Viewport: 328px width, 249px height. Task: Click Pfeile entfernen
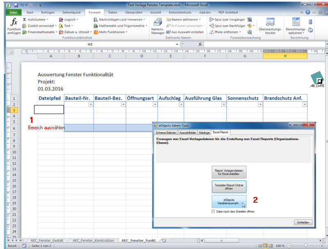[x=225, y=32]
